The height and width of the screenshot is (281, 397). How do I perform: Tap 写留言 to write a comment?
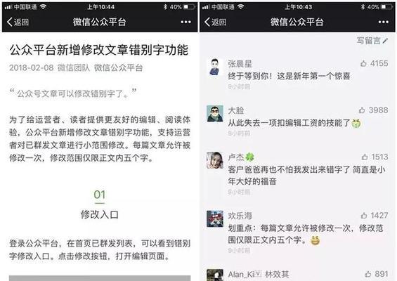[372, 41]
